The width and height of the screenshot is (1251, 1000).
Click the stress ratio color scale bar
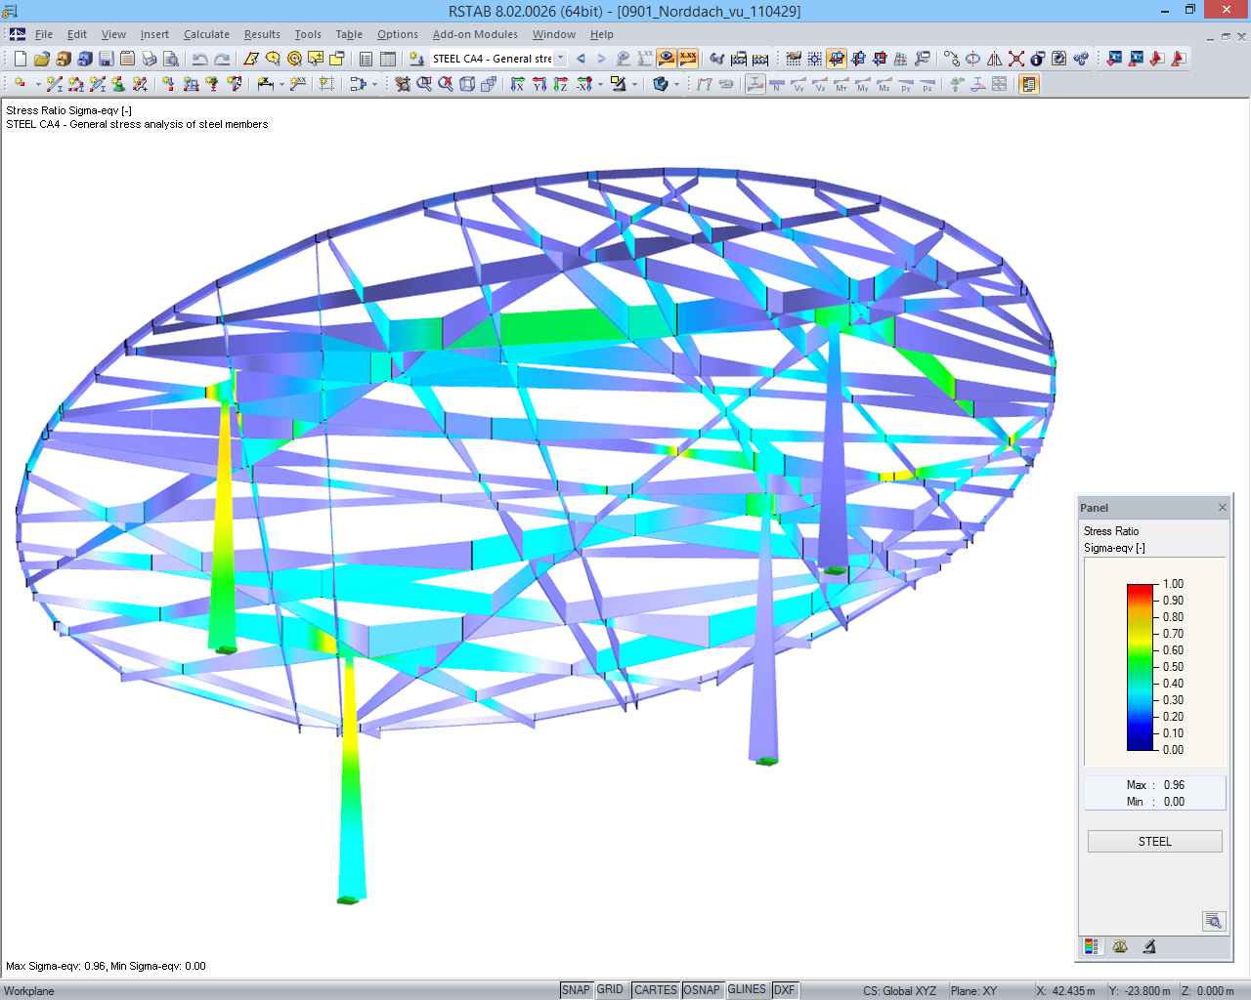[1141, 667]
